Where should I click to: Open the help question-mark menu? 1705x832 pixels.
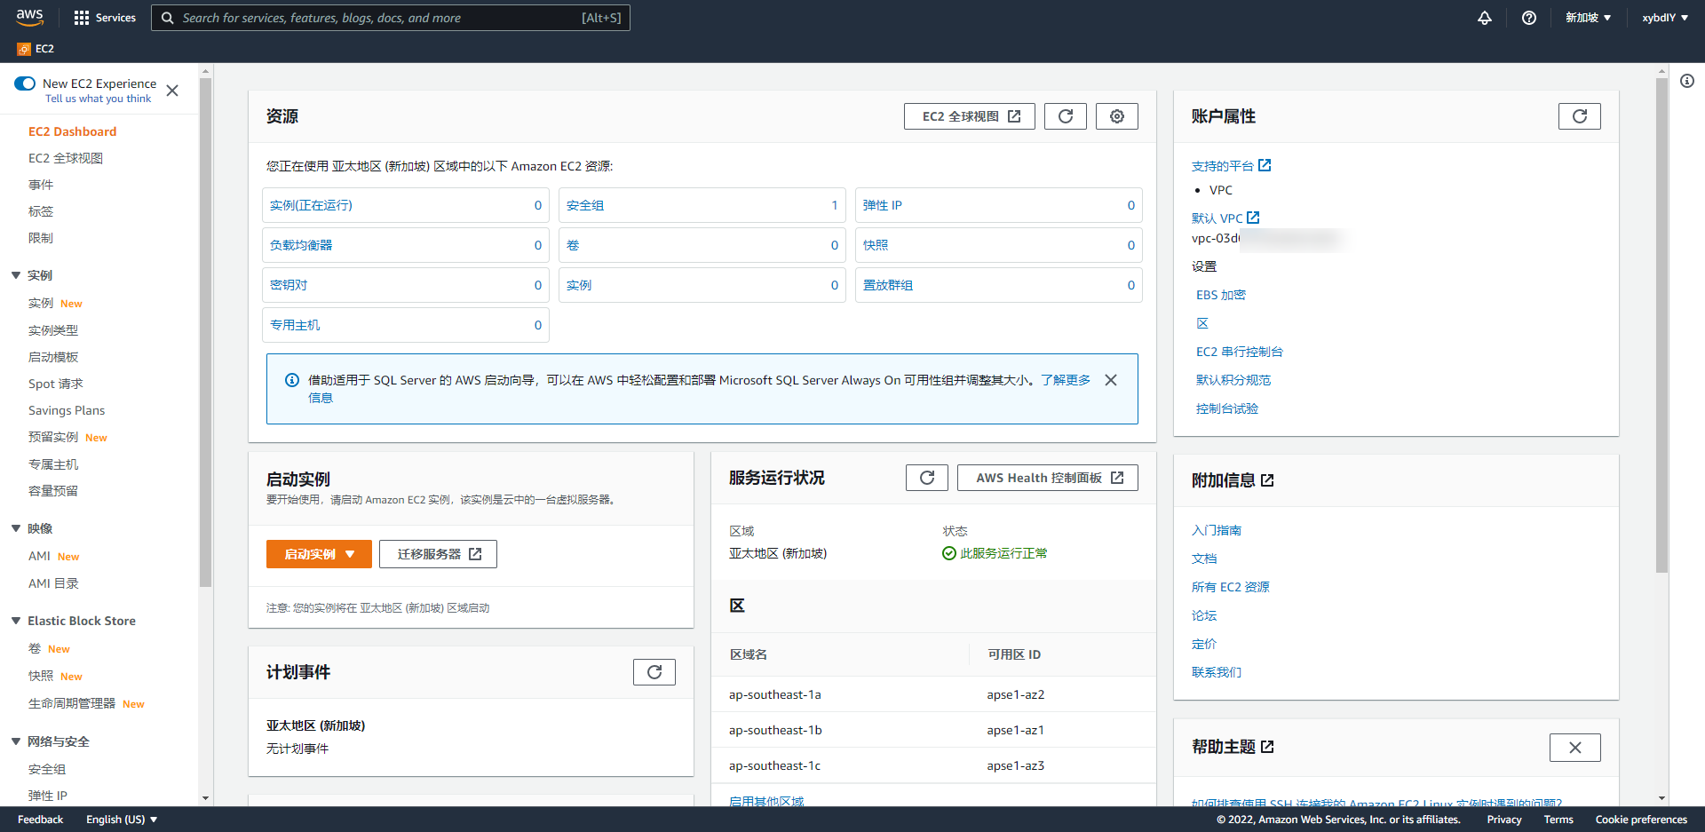pos(1529,18)
